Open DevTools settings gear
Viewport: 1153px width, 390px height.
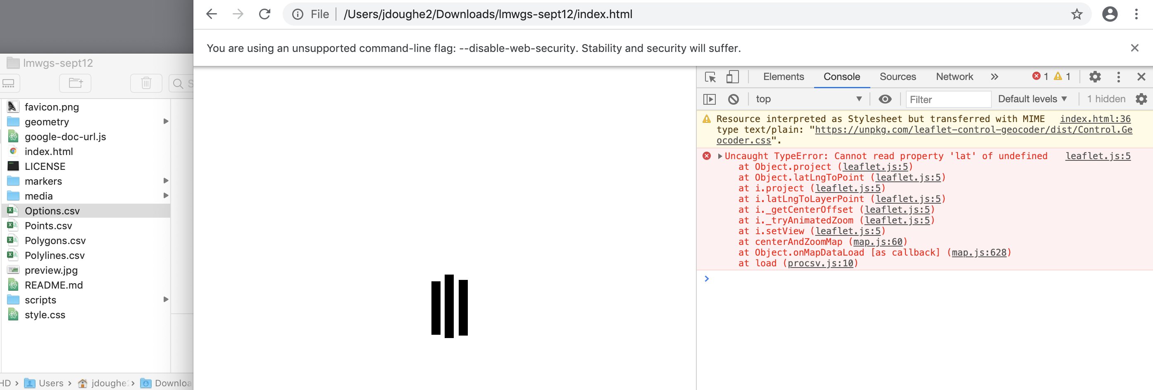point(1095,77)
